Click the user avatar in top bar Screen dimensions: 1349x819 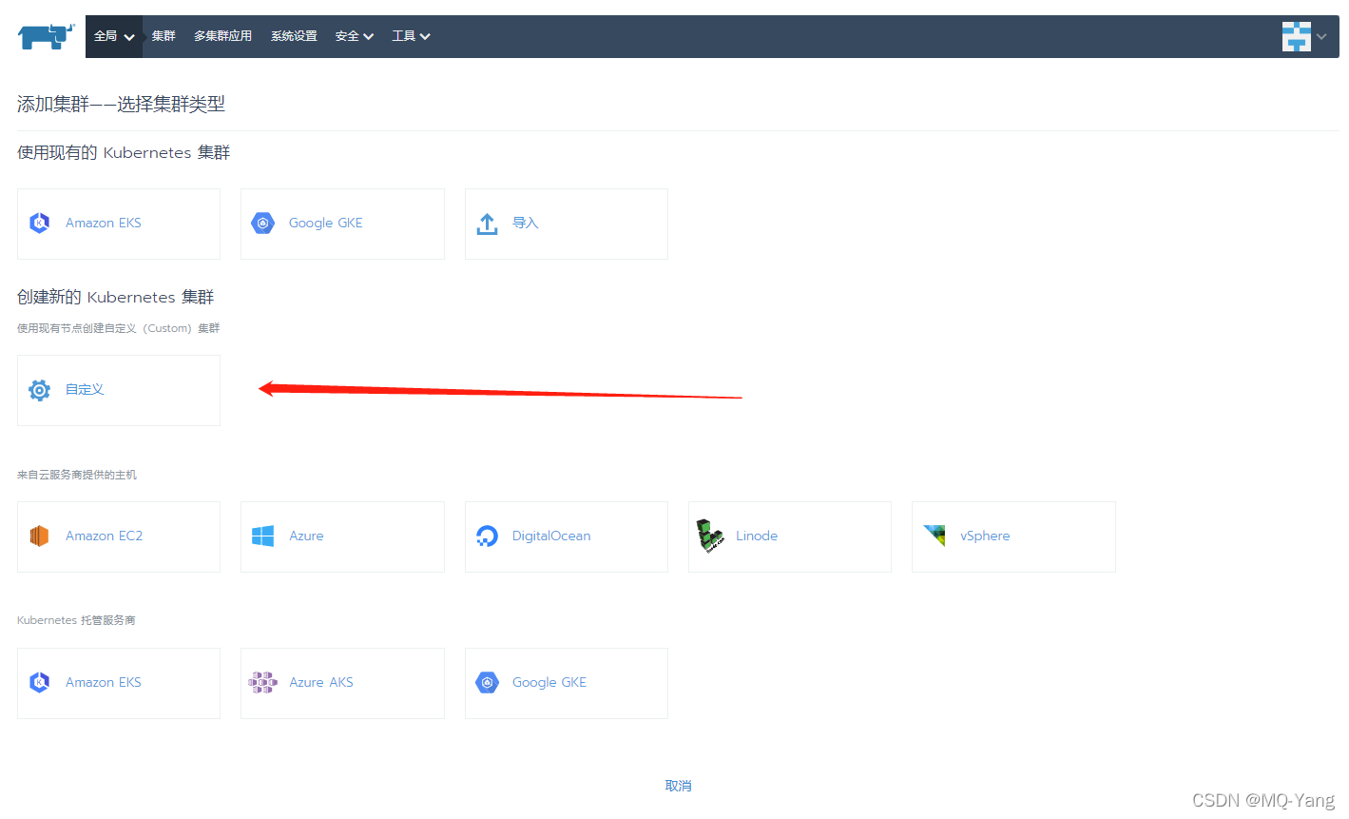1296,36
